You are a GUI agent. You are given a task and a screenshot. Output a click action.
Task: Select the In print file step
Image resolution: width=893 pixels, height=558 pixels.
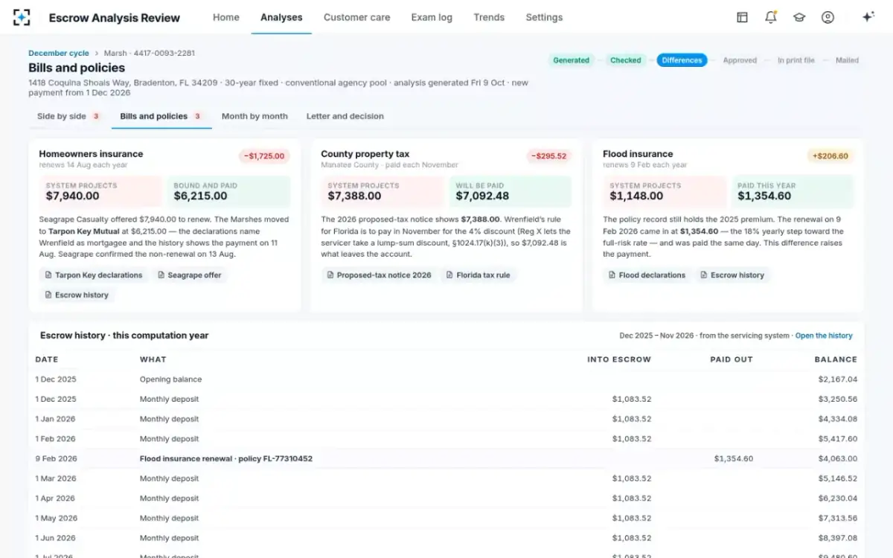796,60
